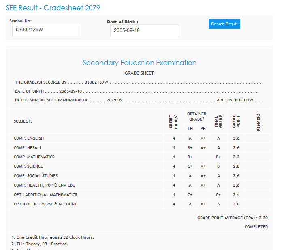This screenshot has height=250, width=284.
Task: Click the FINAL GRADE column header
Action: pyautogui.click(x=218, y=121)
